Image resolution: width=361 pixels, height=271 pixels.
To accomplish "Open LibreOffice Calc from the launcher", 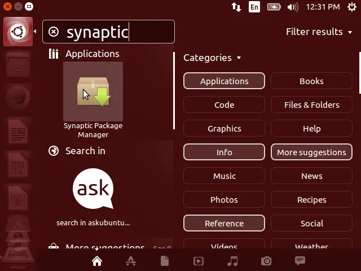I will coord(18,164).
